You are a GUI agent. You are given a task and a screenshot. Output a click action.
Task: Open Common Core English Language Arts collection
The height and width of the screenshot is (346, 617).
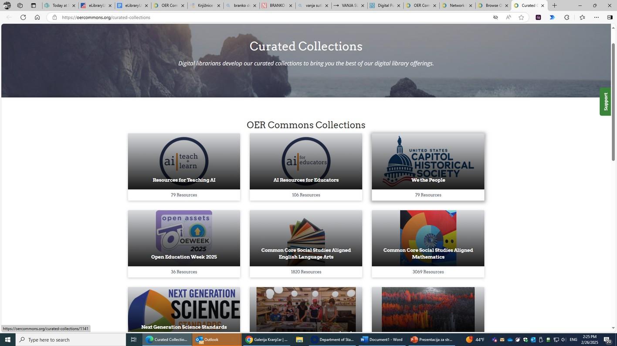click(x=306, y=244)
